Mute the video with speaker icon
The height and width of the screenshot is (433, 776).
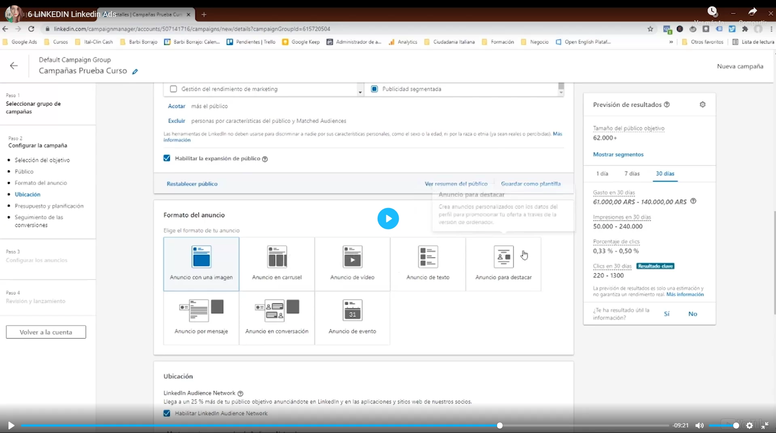coord(699,425)
